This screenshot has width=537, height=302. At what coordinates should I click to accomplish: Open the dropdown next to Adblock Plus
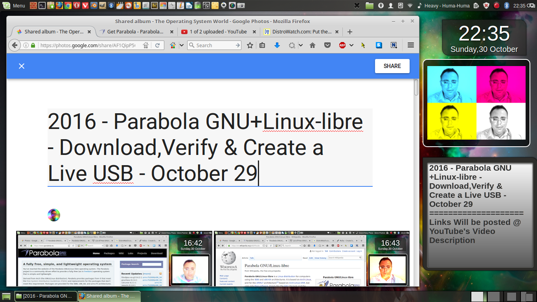click(351, 45)
